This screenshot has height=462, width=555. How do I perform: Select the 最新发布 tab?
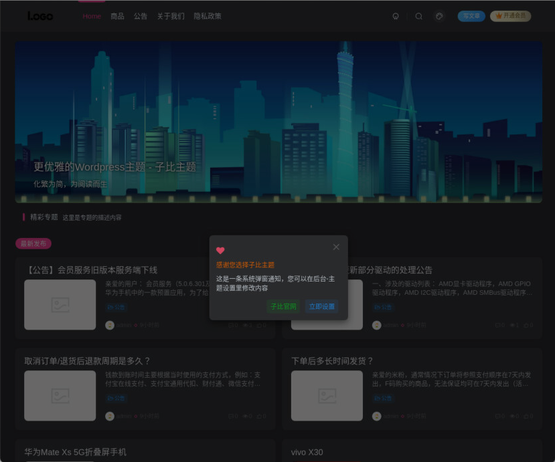click(33, 243)
